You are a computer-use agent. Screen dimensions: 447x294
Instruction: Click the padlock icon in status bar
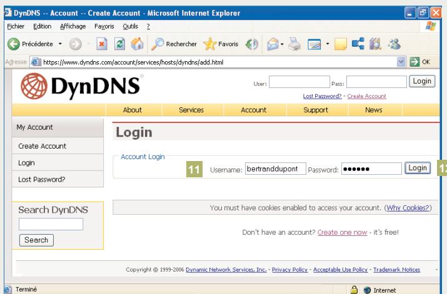click(354, 290)
